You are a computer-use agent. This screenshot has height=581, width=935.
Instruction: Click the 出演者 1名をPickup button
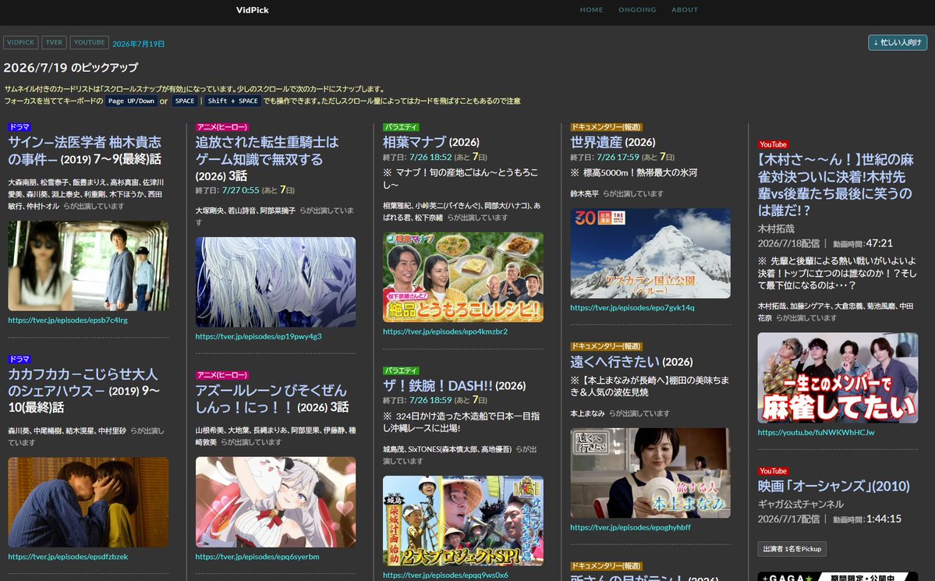point(792,549)
